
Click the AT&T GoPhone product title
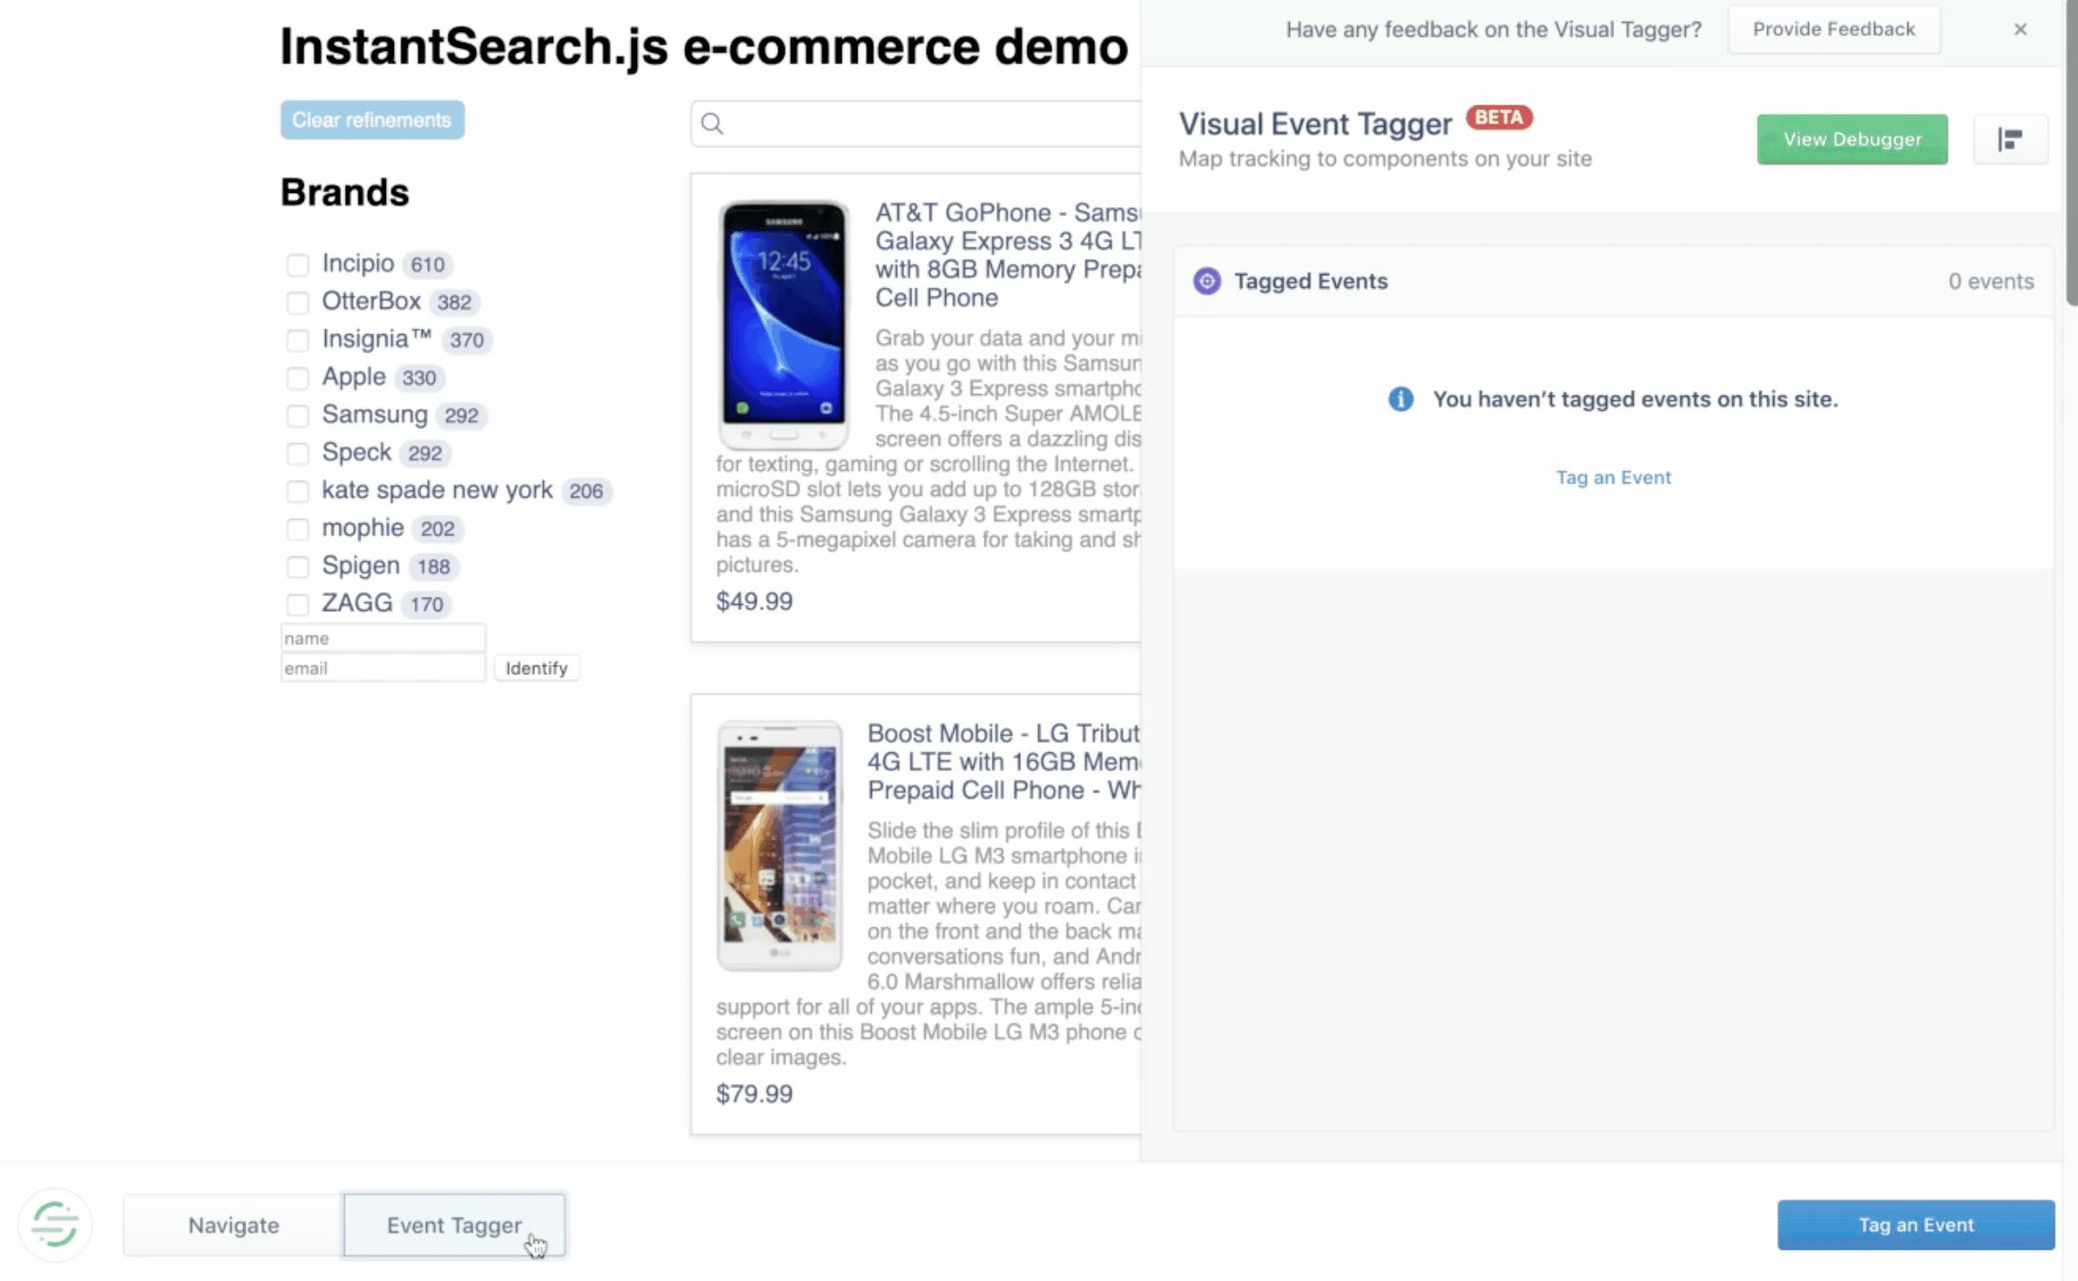1008,255
